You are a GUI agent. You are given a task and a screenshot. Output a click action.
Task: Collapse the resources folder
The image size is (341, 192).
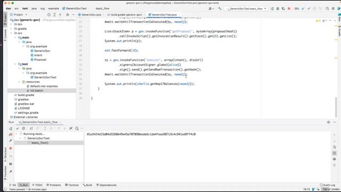pos(19,82)
